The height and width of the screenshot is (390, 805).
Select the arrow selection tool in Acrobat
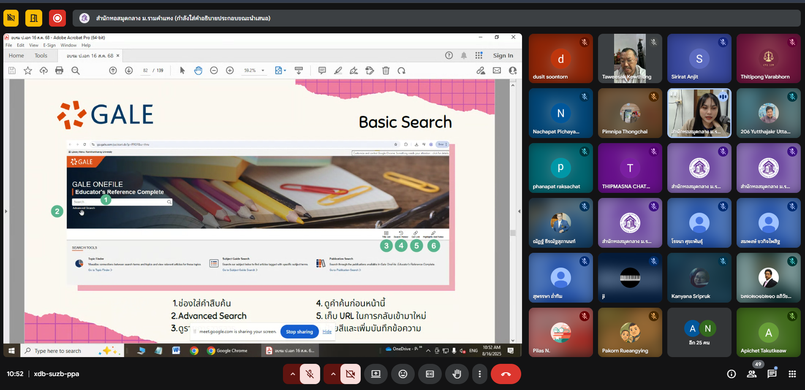[182, 70]
